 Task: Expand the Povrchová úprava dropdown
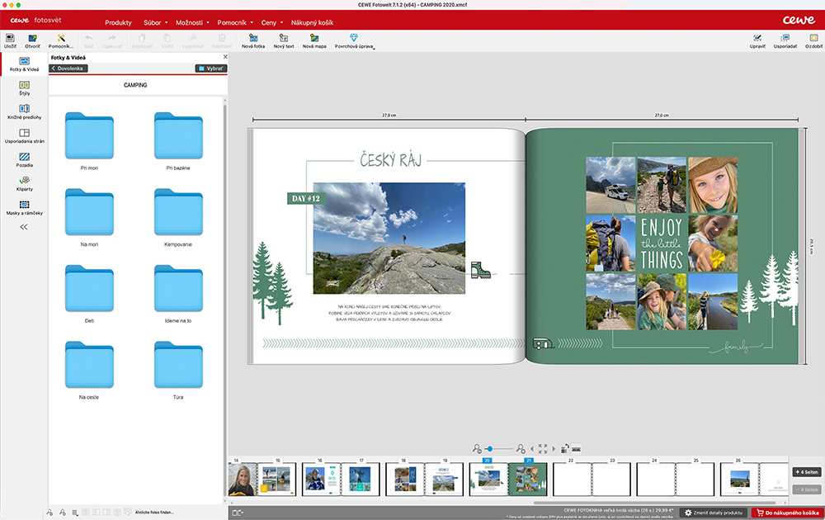(354, 41)
